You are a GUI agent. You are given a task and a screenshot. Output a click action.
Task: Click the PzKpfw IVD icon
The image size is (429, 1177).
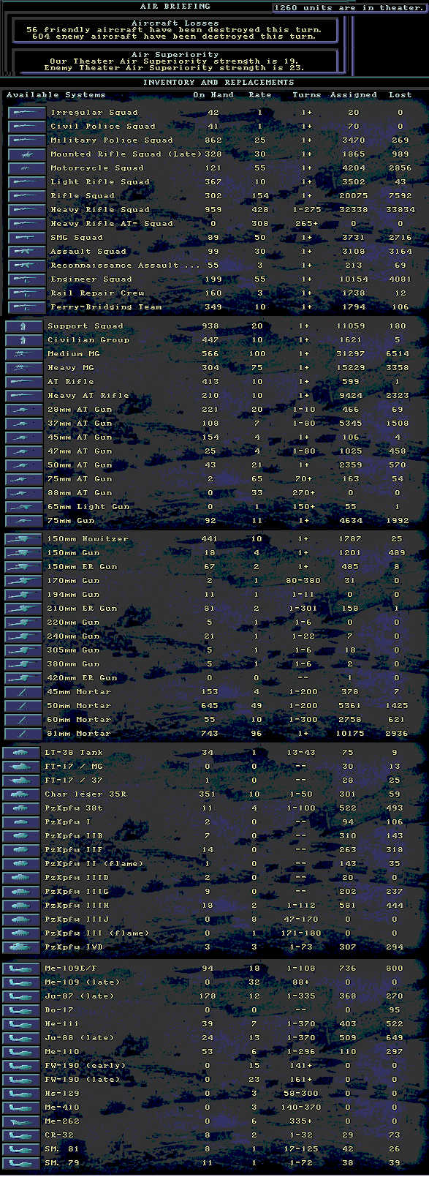click(x=21, y=947)
